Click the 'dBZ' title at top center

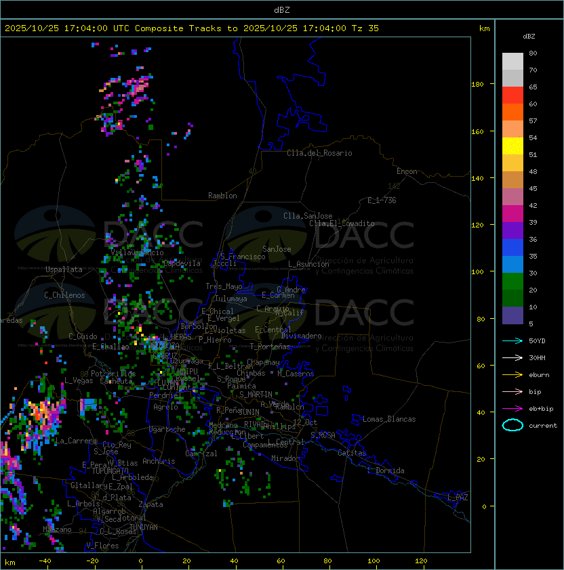pos(282,9)
